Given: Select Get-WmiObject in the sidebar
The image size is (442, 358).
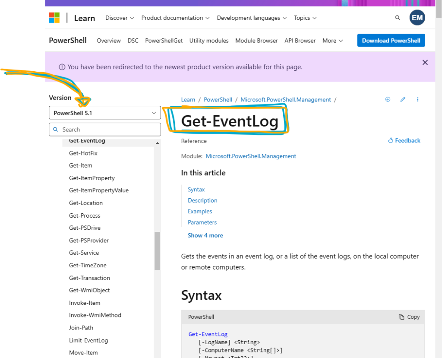Looking at the screenshot, I should tap(89, 290).
